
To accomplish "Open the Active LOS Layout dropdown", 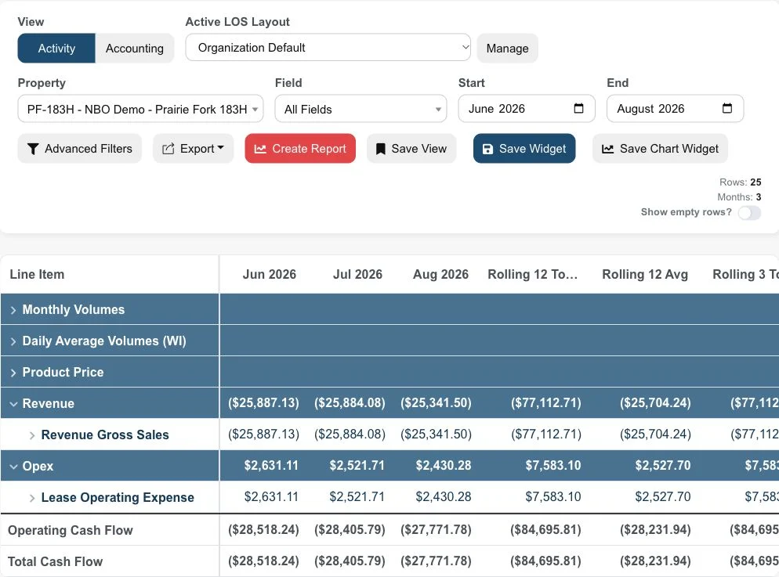I will pos(328,48).
